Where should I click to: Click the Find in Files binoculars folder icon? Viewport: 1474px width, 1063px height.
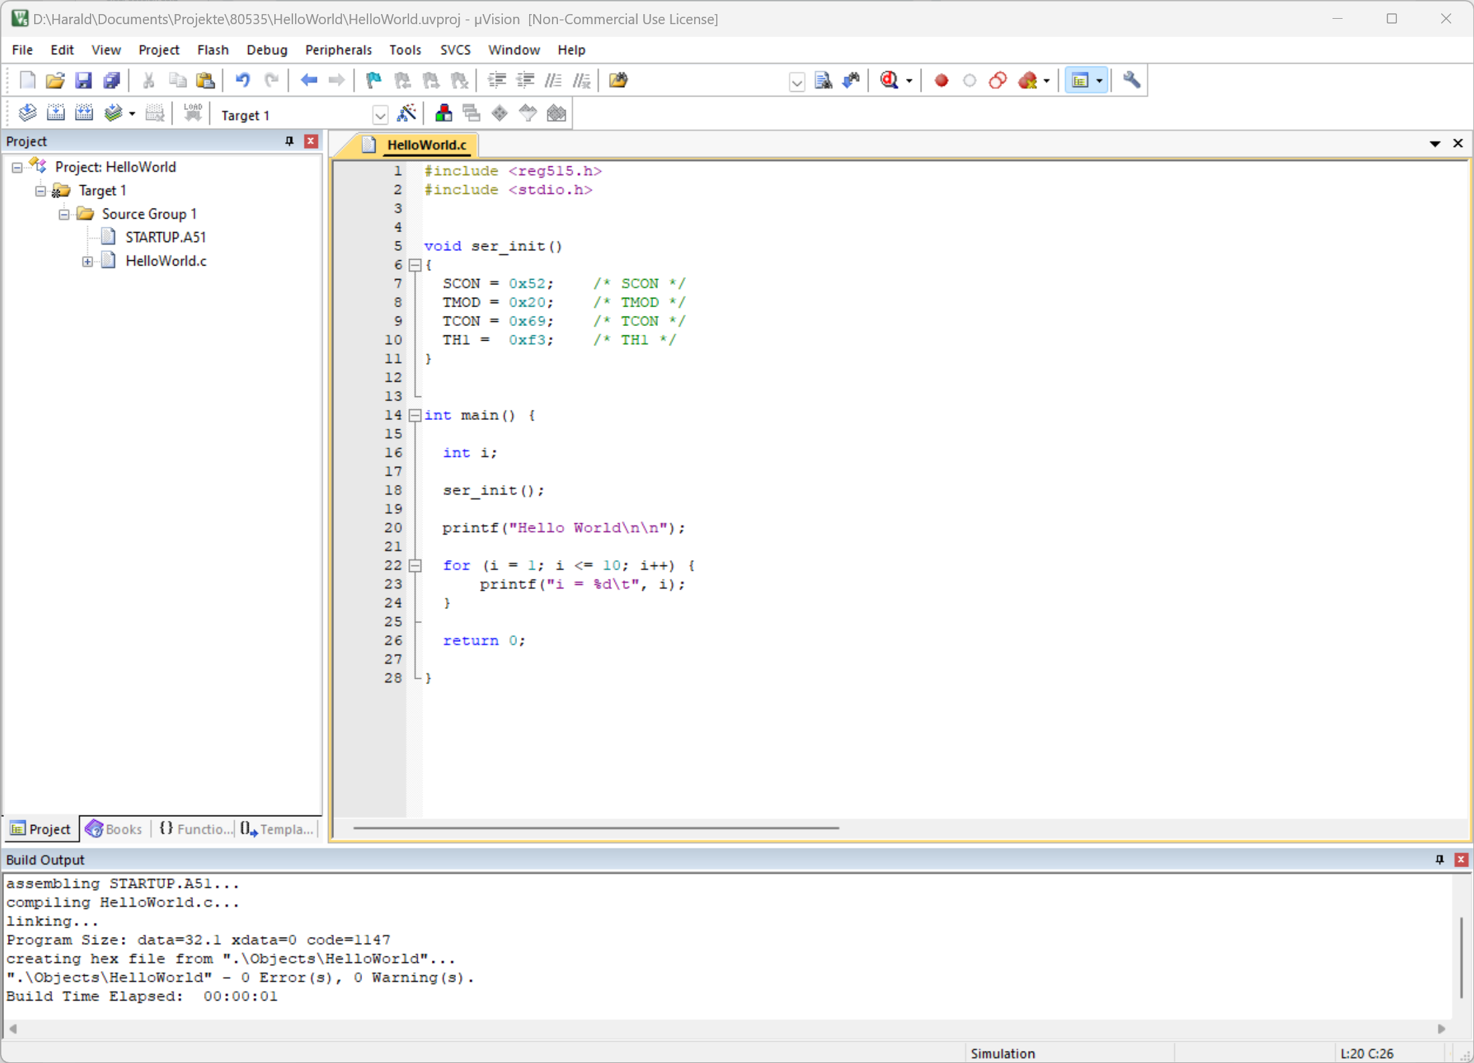click(618, 80)
